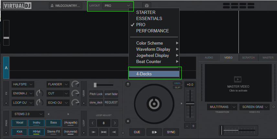Click the FLANGER effect knob
This screenshot has height=139, width=277.
click(75, 84)
